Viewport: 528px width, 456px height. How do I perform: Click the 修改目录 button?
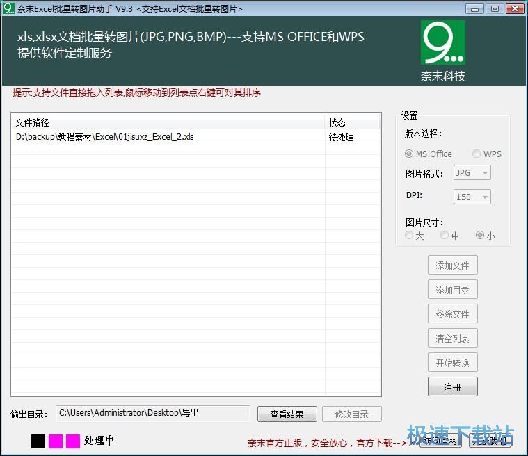[351, 414]
